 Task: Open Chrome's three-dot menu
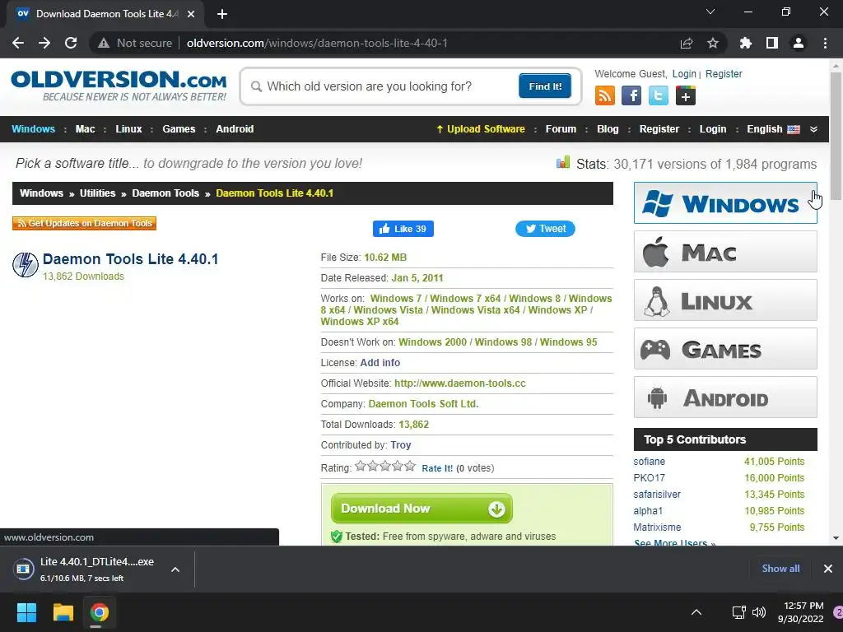[x=825, y=43]
